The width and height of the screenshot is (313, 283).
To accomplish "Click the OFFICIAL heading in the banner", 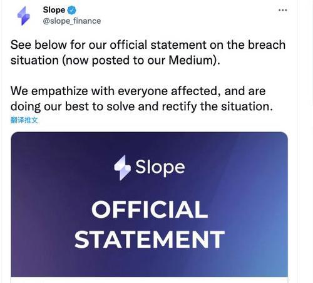I will pyautogui.click(x=150, y=209).
